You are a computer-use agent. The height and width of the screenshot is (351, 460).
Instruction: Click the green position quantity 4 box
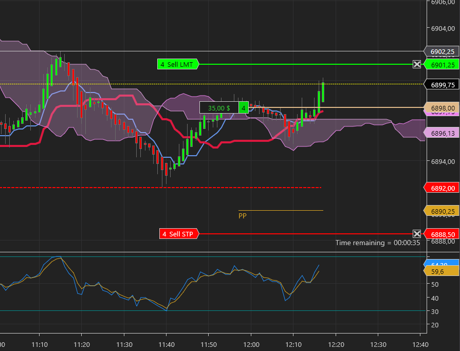pos(243,108)
